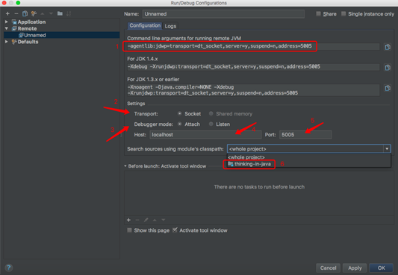This screenshot has height=275, width=398.
Task: Enable the Share checkbox
Action: pos(318,13)
